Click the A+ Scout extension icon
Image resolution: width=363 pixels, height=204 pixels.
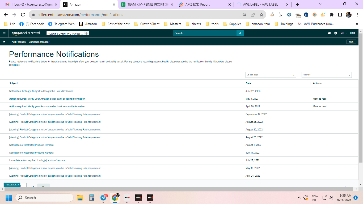click(323, 15)
